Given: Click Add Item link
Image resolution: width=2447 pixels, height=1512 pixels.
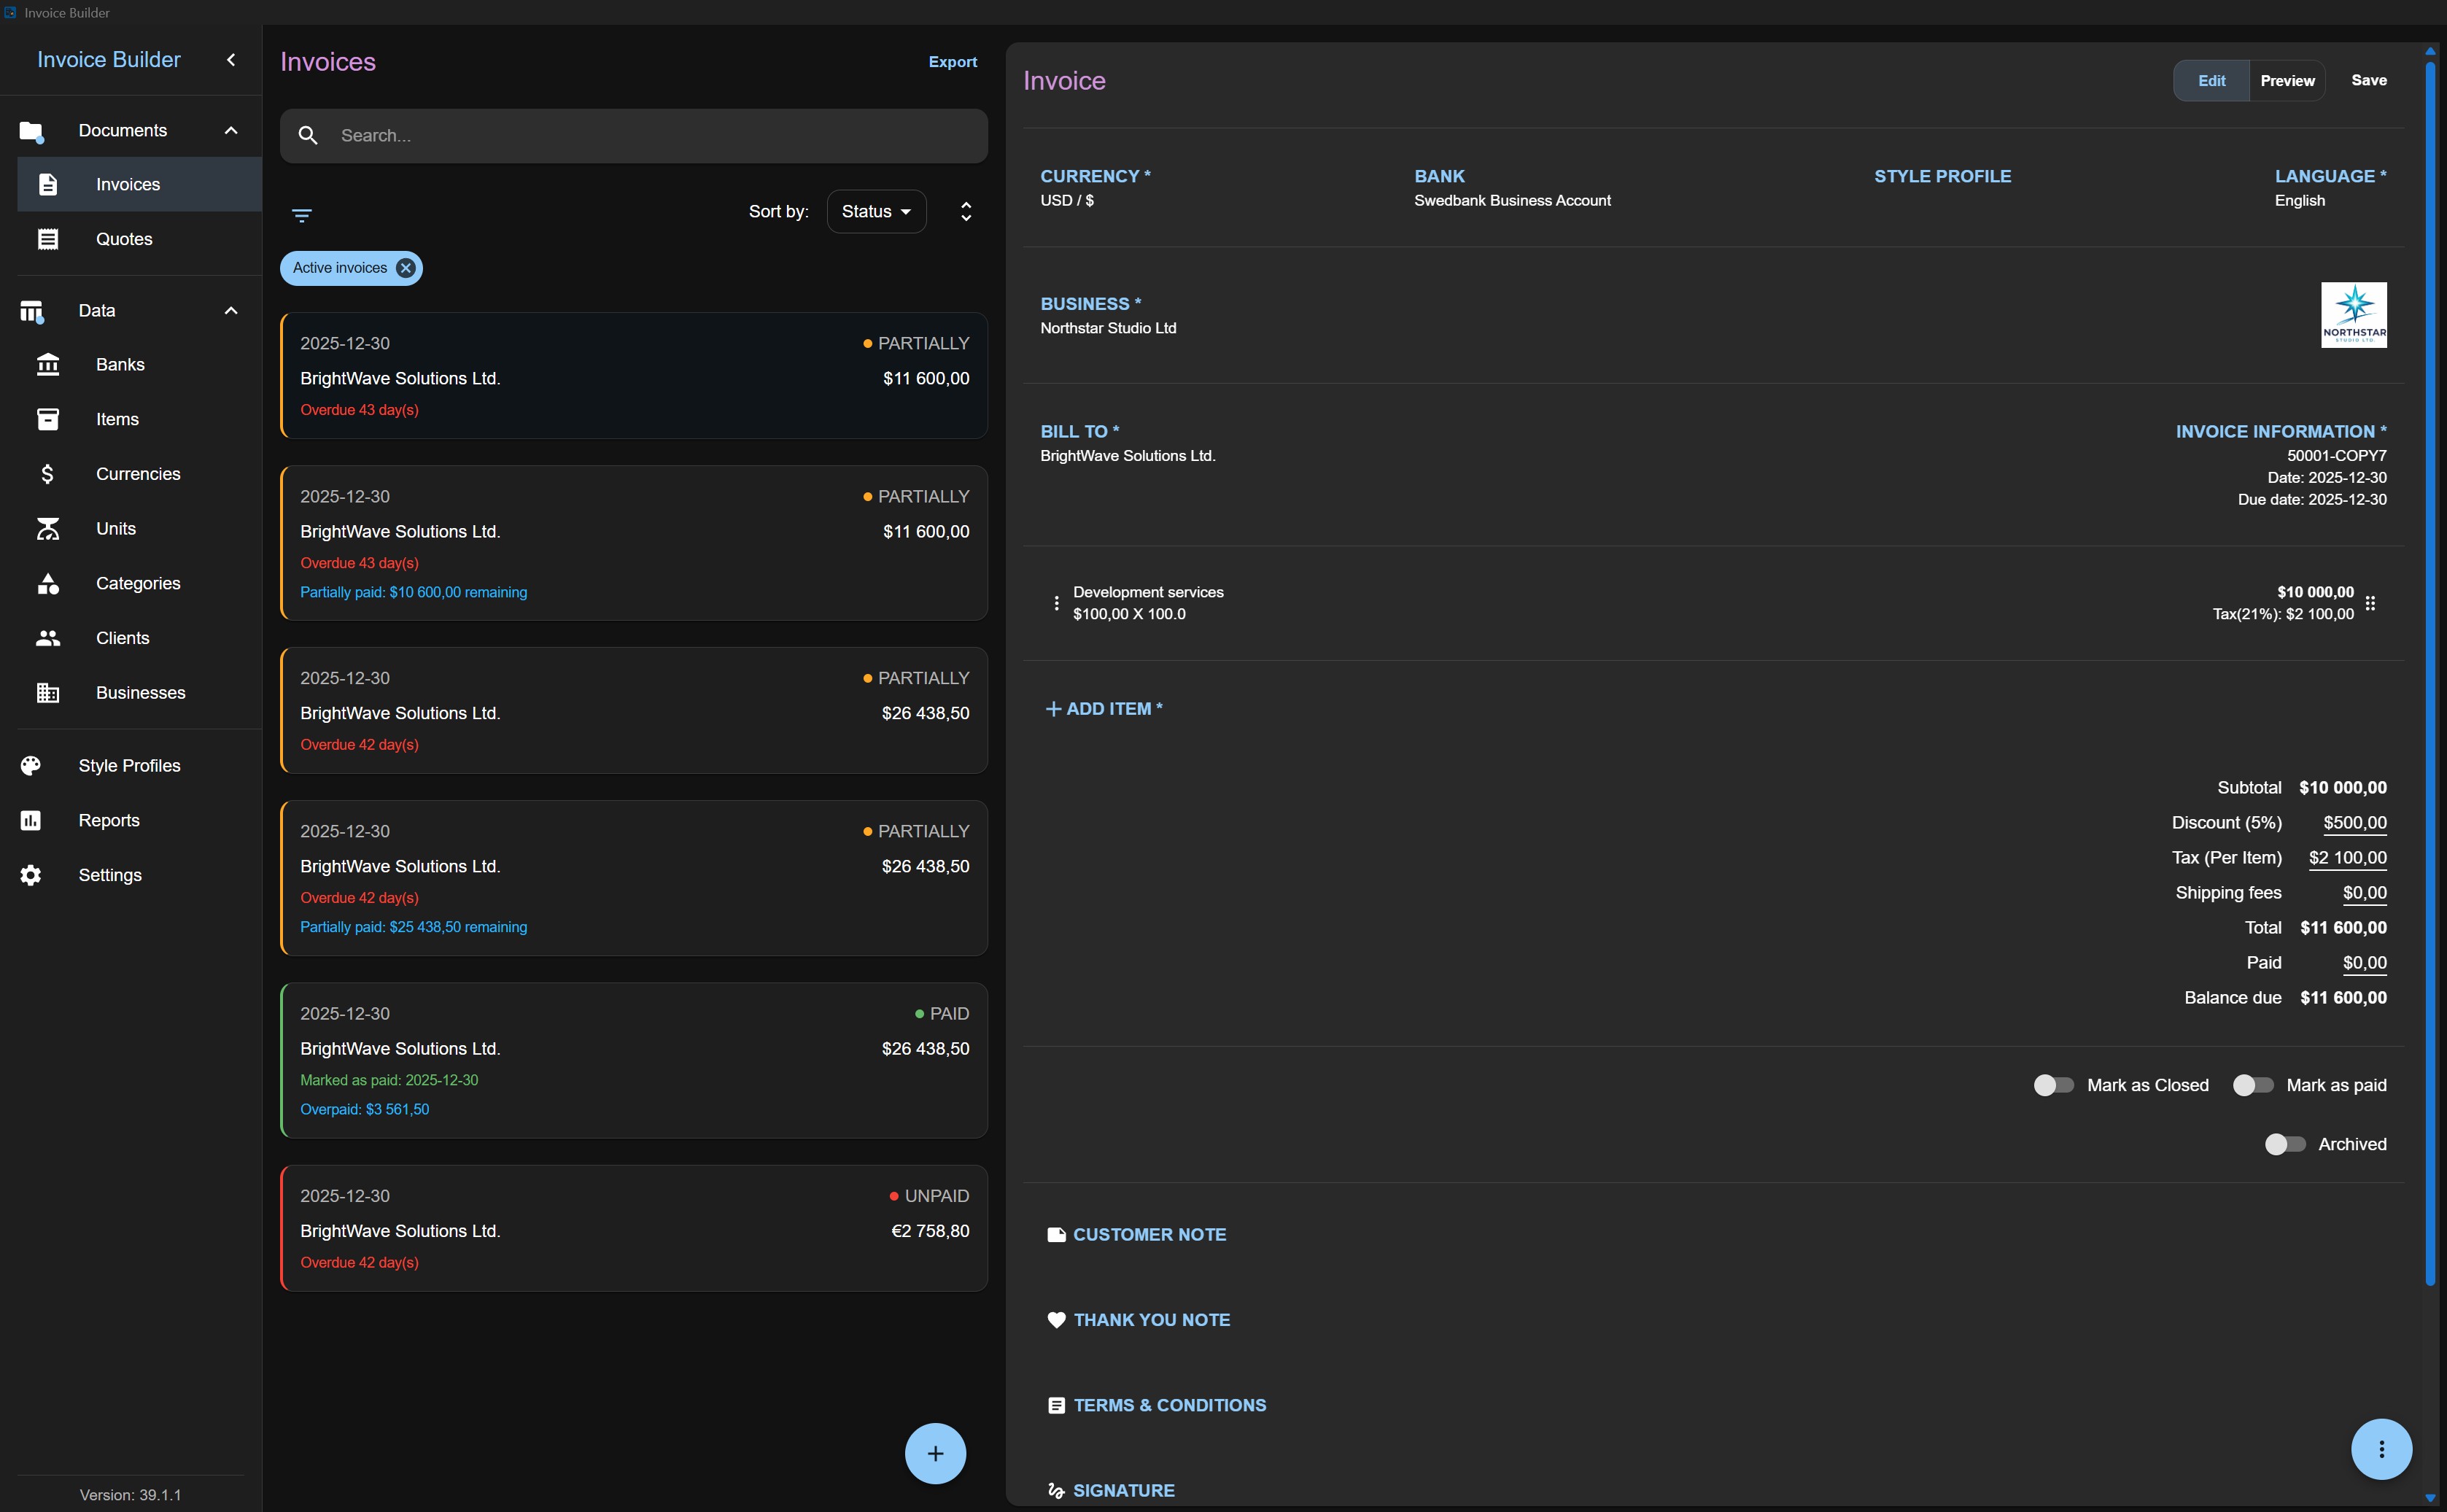Looking at the screenshot, I should [x=1104, y=709].
